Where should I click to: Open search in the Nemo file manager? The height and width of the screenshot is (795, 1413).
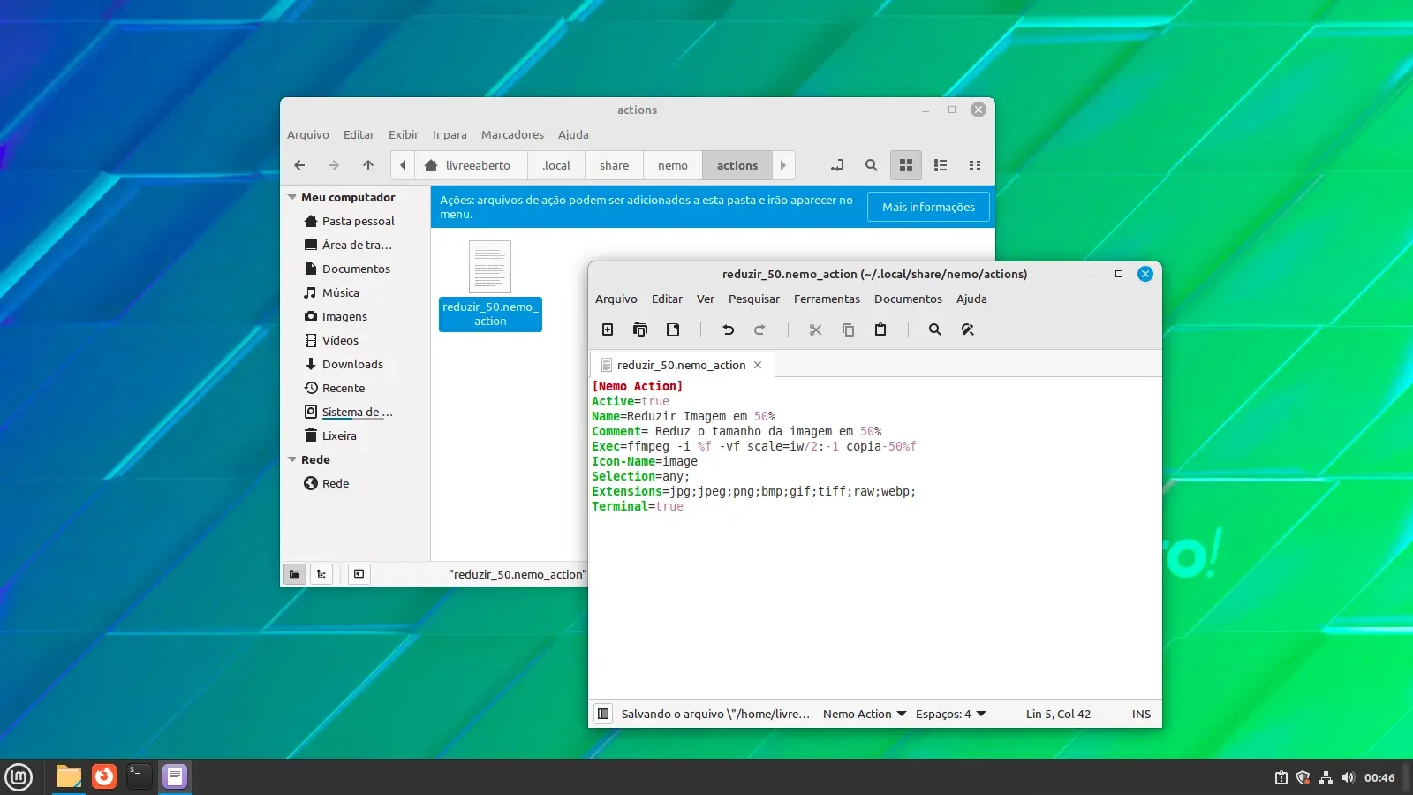tap(872, 165)
